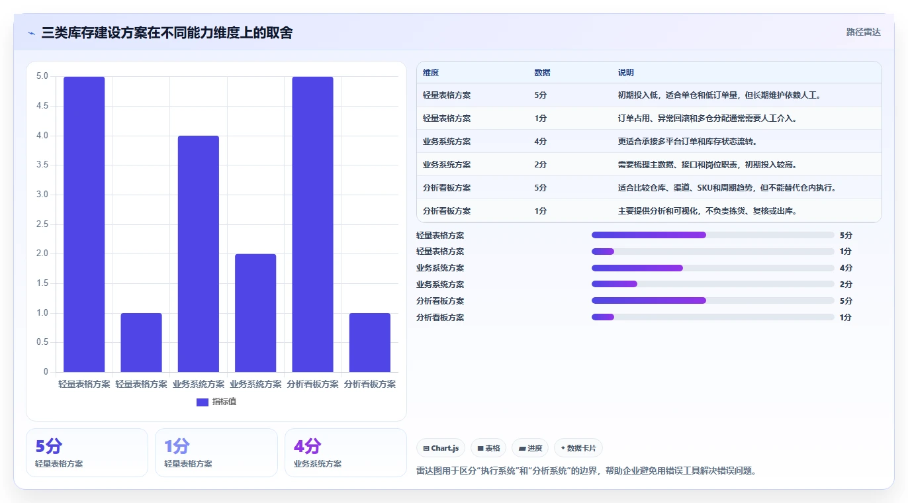The width and height of the screenshot is (908, 503).
Task: Select the 分析看板方案 chart bar with value 1
Action: 370,342
